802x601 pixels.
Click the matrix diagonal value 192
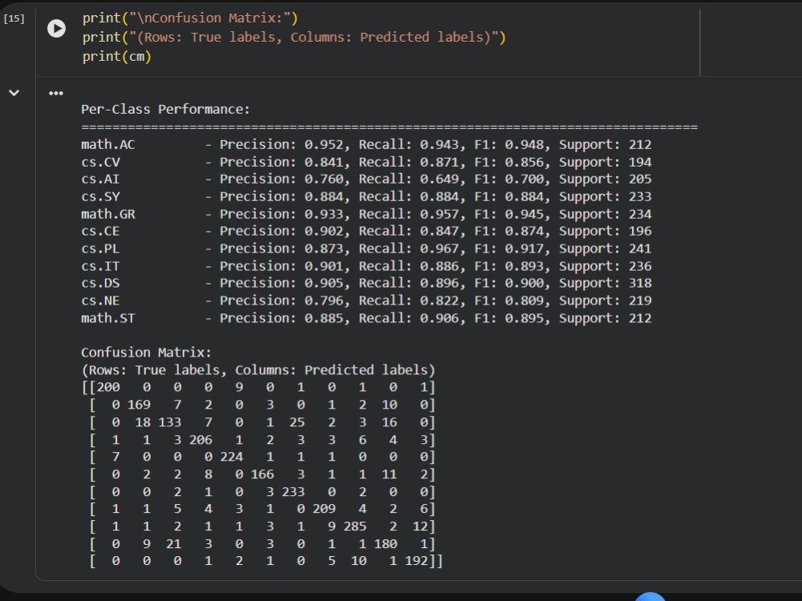coord(415,561)
